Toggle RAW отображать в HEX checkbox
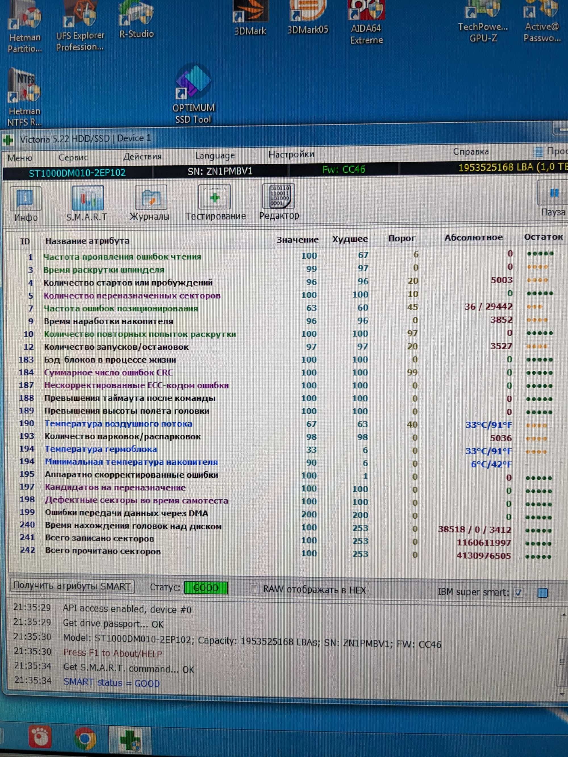568x757 pixels. (254, 589)
